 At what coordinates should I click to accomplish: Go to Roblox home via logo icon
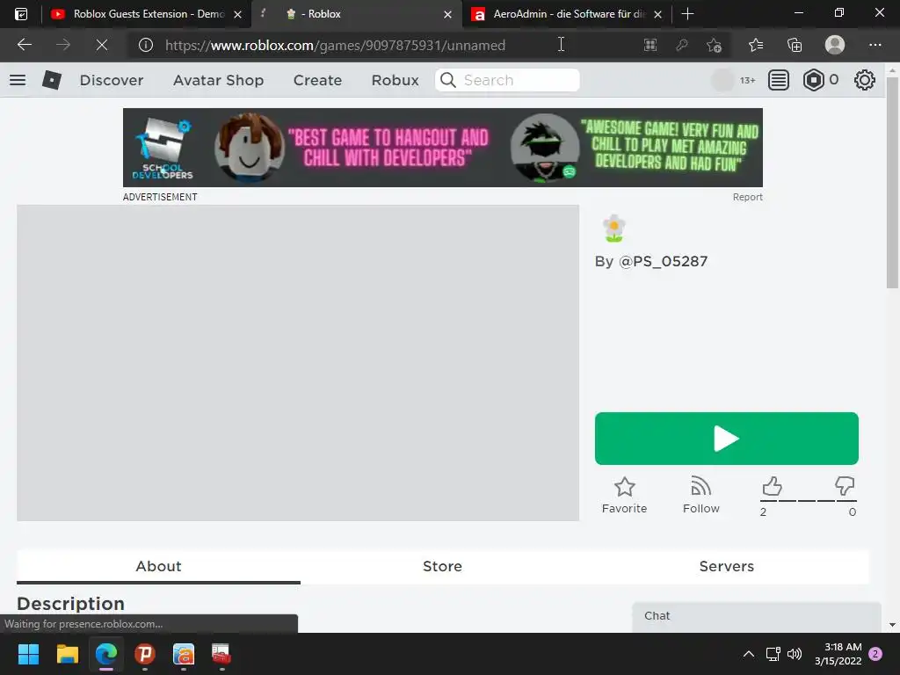coord(52,80)
